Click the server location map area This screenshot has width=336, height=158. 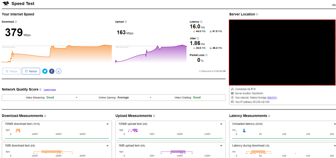pyautogui.click(x=283, y=52)
